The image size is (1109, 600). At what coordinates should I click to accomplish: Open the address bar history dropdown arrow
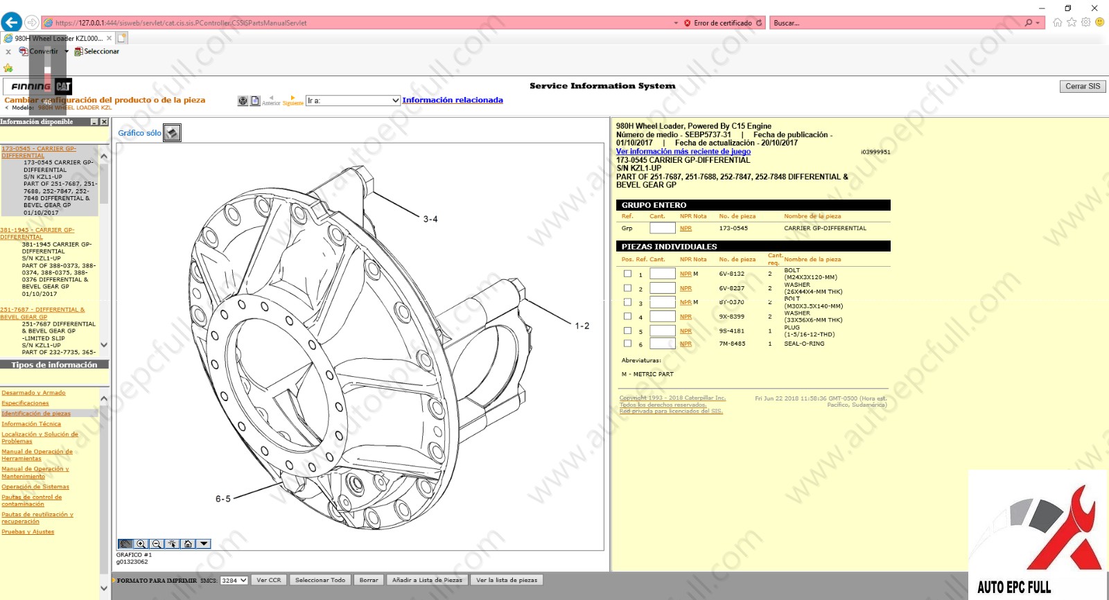[676, 23]
